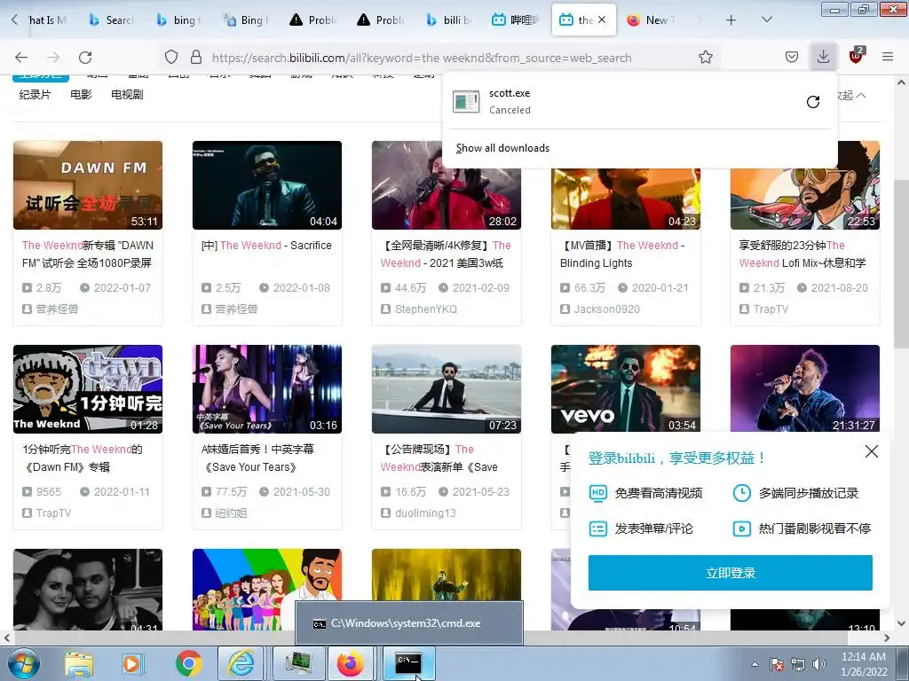Expand the list all tabs dropdown

(x=766, y=20)
